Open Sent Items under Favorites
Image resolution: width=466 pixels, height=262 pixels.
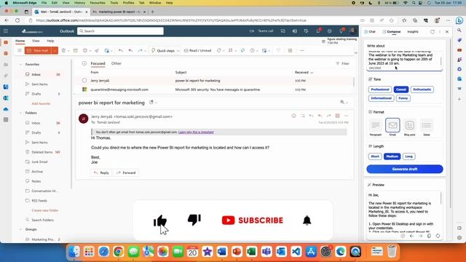39,84
